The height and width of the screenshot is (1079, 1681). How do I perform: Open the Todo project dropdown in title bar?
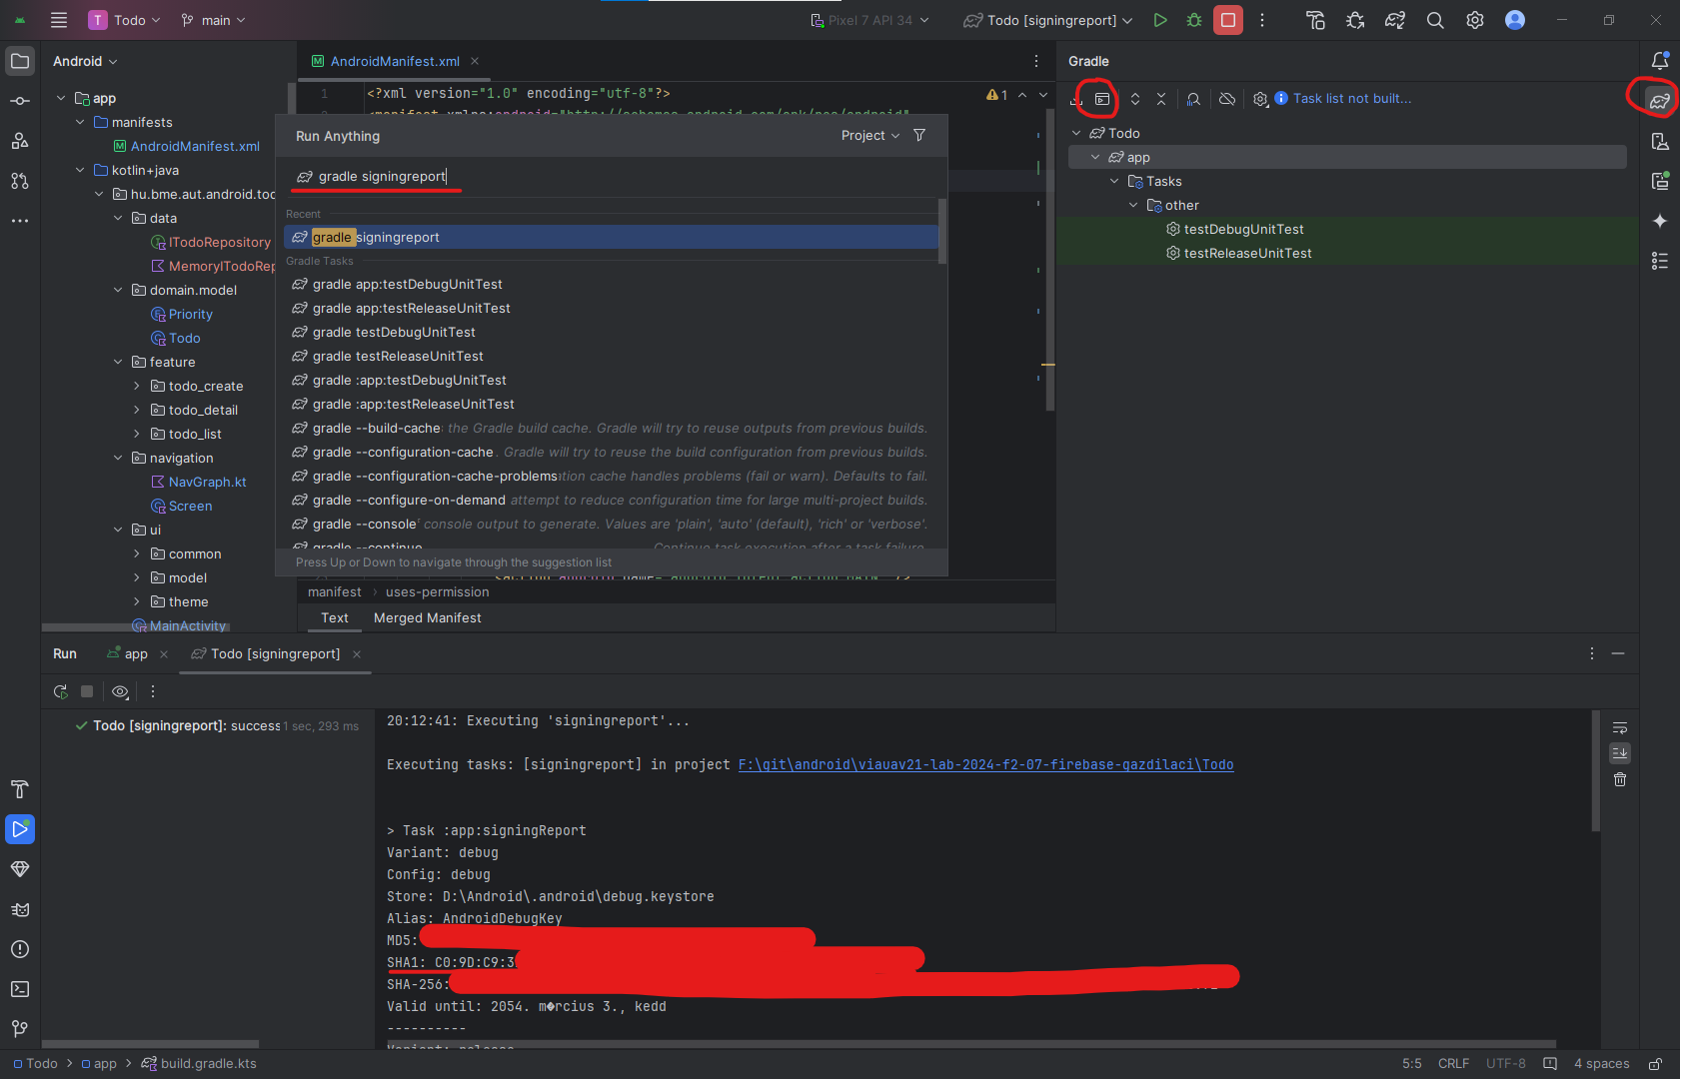124,20
